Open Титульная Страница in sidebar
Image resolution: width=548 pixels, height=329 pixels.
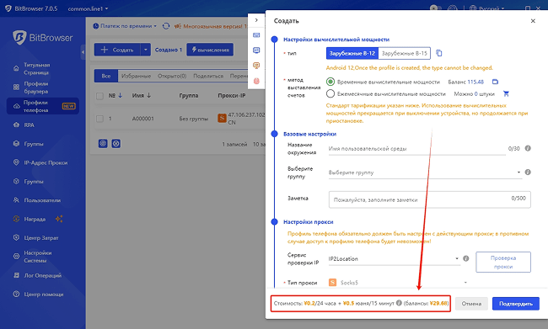pyautogui.click(x=36, y=69)
